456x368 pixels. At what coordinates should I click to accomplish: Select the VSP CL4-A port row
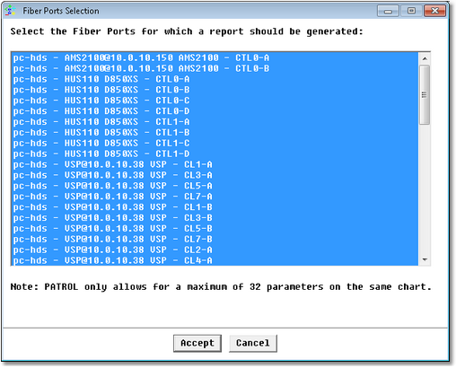click(x=215, y=260)
